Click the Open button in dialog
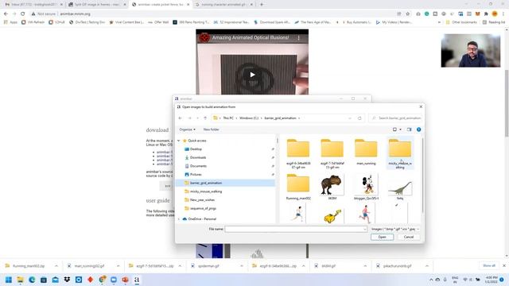Screen dimensions: 509x286 click(x=382, y=237)
